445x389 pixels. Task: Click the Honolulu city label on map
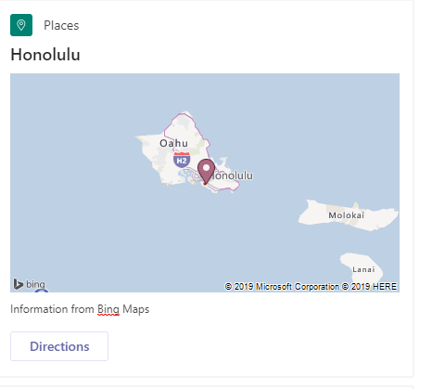pyautogui.click(x=233, y=175)
